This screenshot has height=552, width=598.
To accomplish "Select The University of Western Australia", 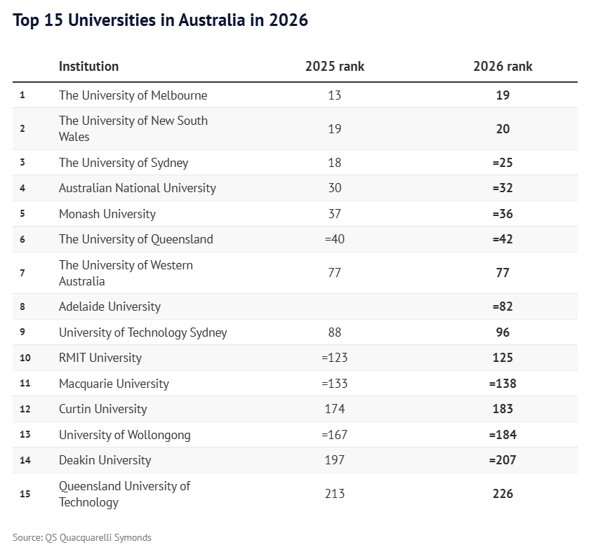I will pos(126,273).
